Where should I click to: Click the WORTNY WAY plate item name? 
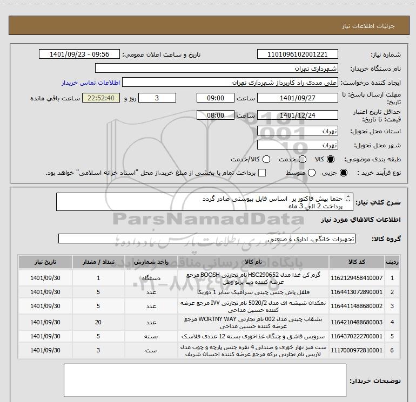pyautogui.click(x=253, y=322)
